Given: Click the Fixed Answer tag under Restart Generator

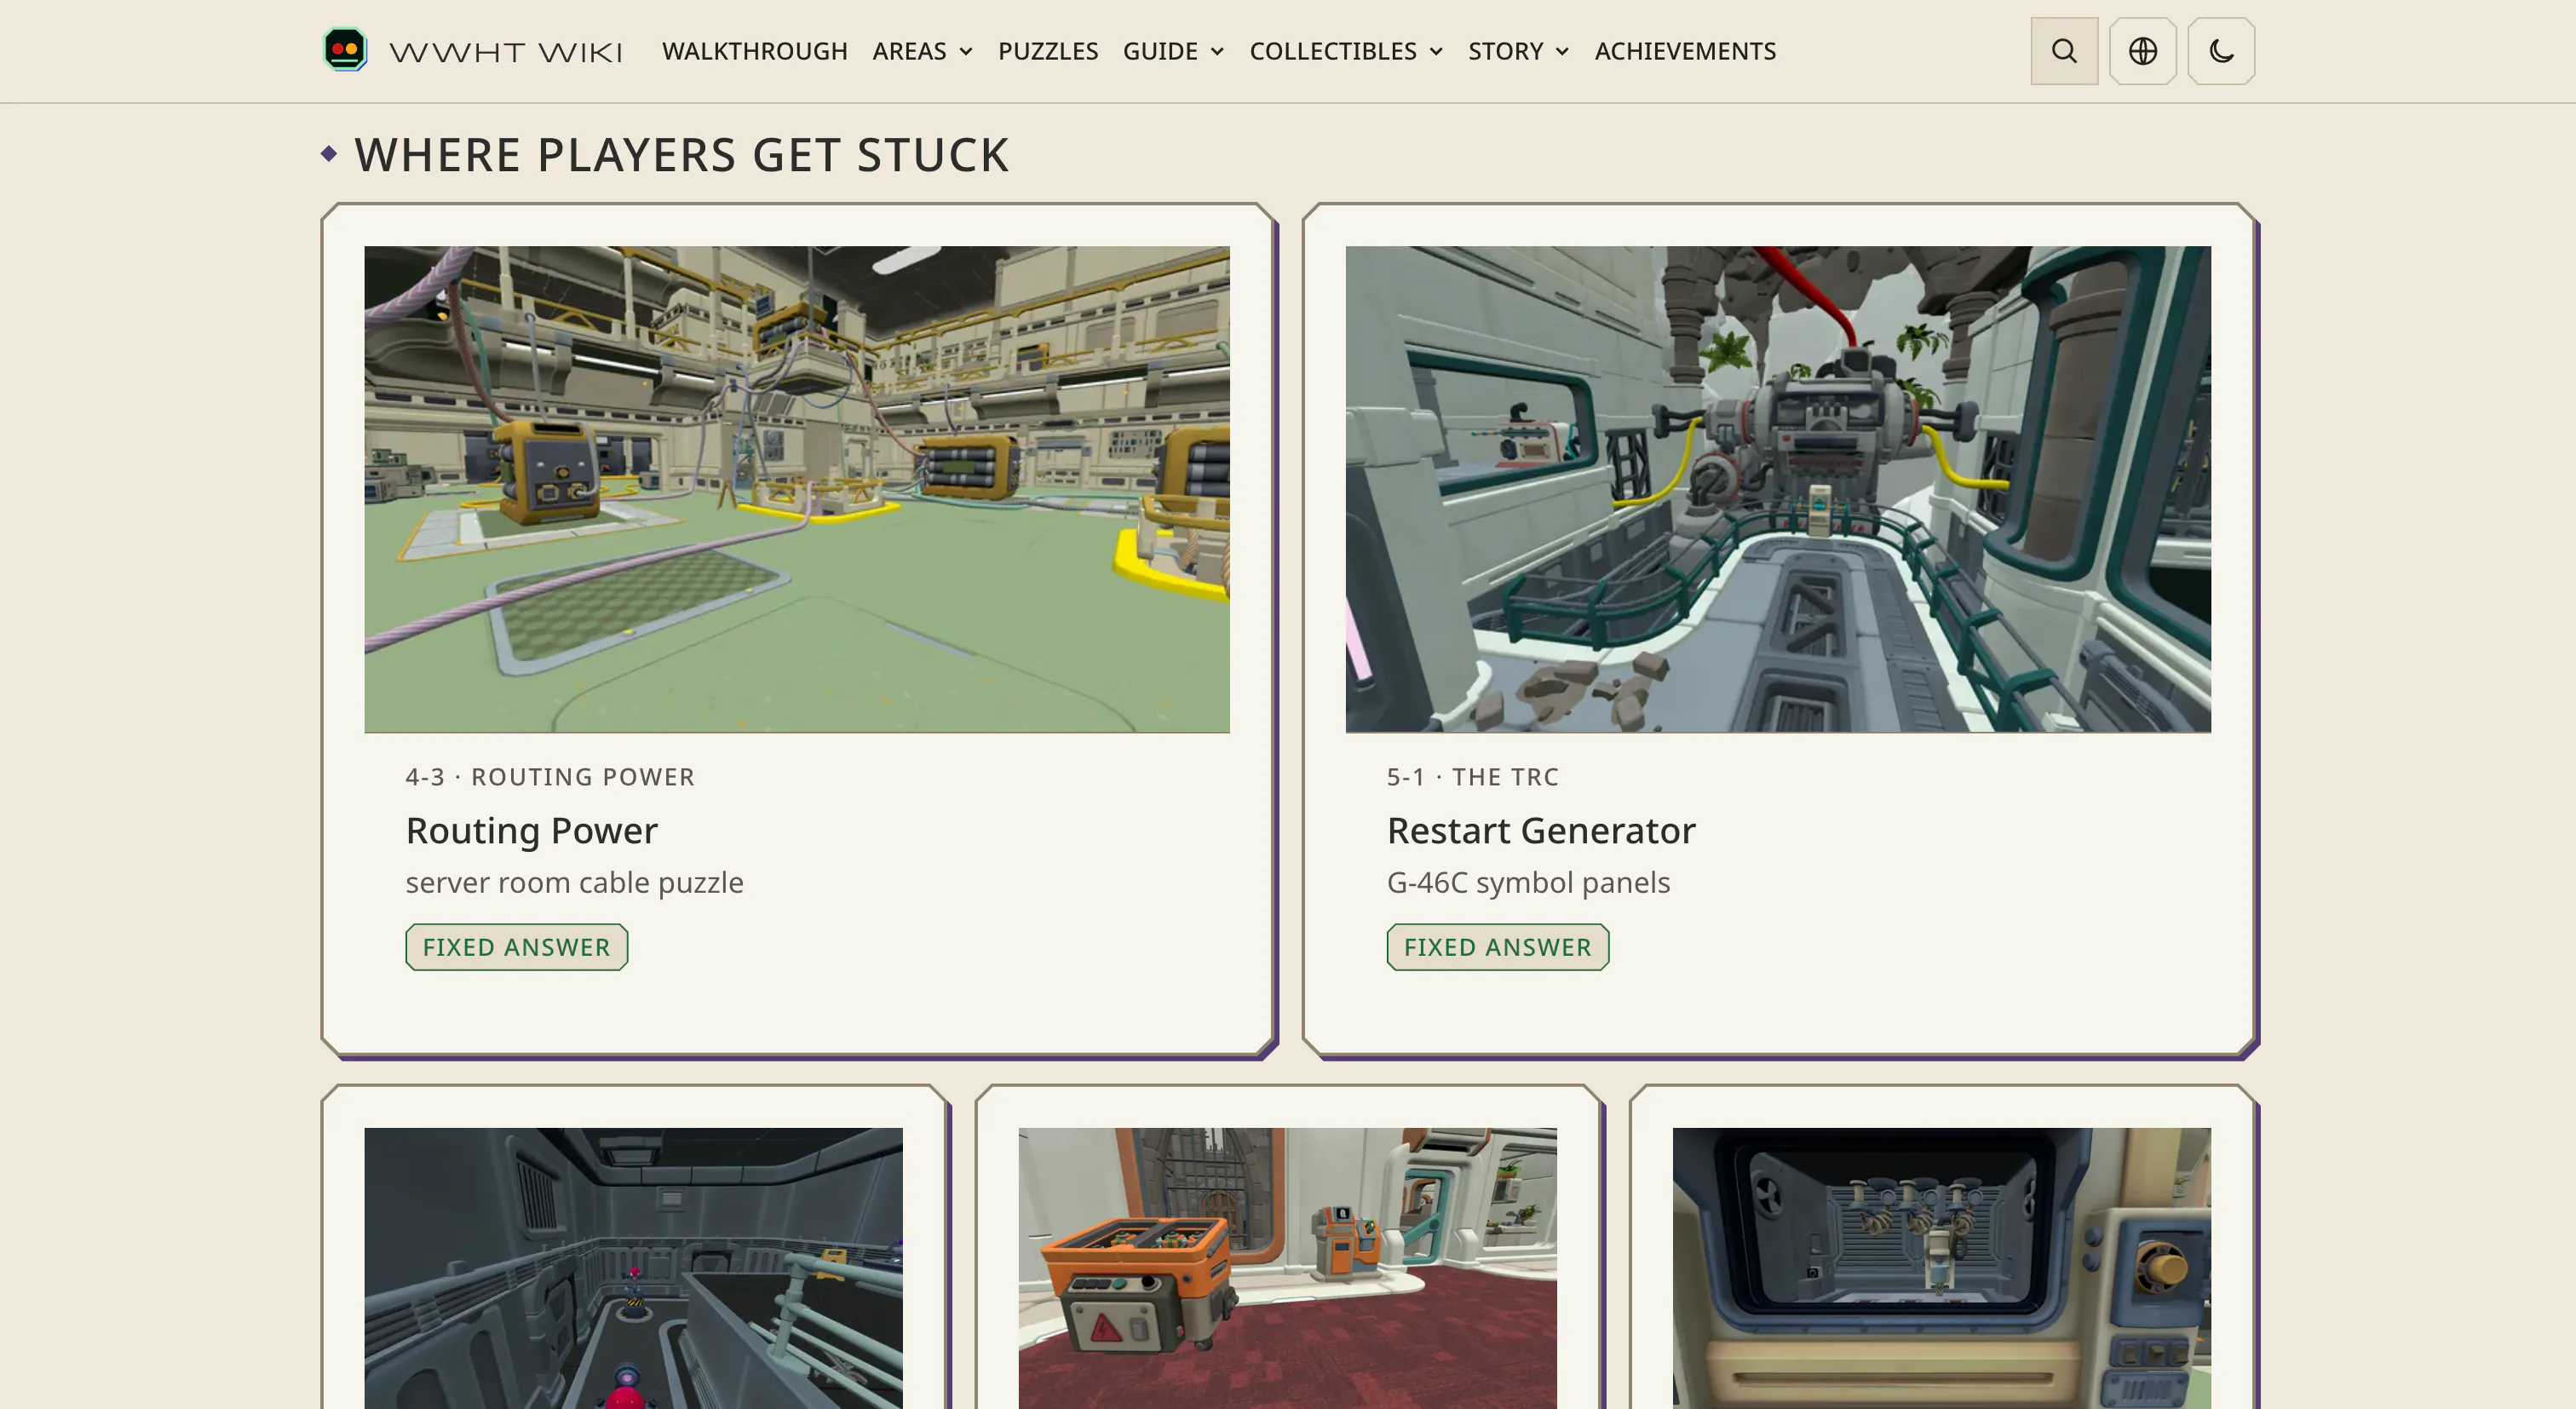Looking at the screenshot, I should click(x=1497, y=947).
